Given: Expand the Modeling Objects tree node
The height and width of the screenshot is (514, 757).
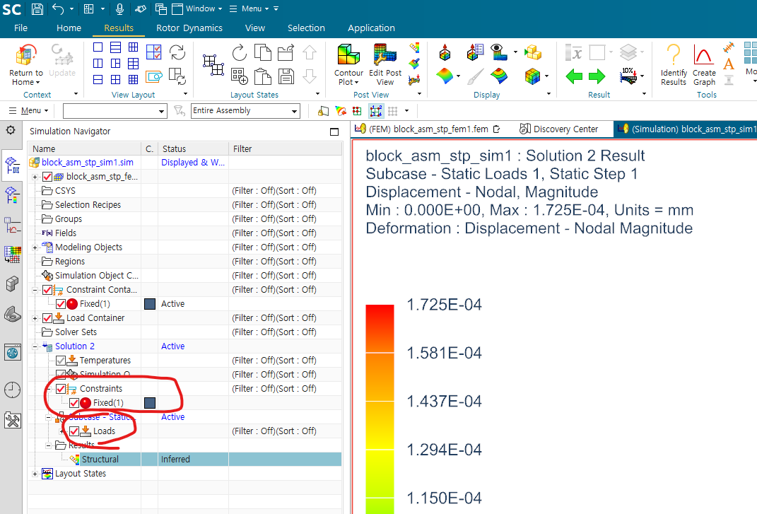Looking at the screenshot, I should 35,247.
